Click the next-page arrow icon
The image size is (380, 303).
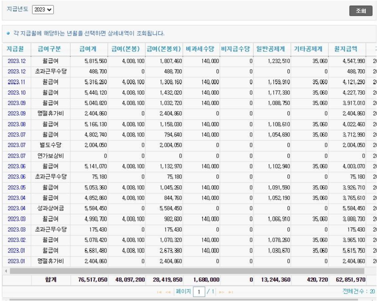tap(222, 292)
